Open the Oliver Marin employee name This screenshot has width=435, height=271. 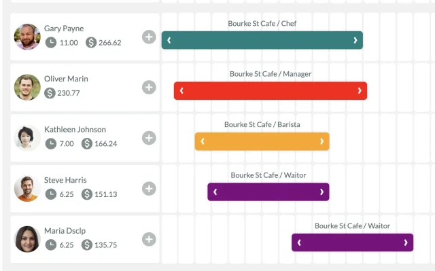coord(66,79)
